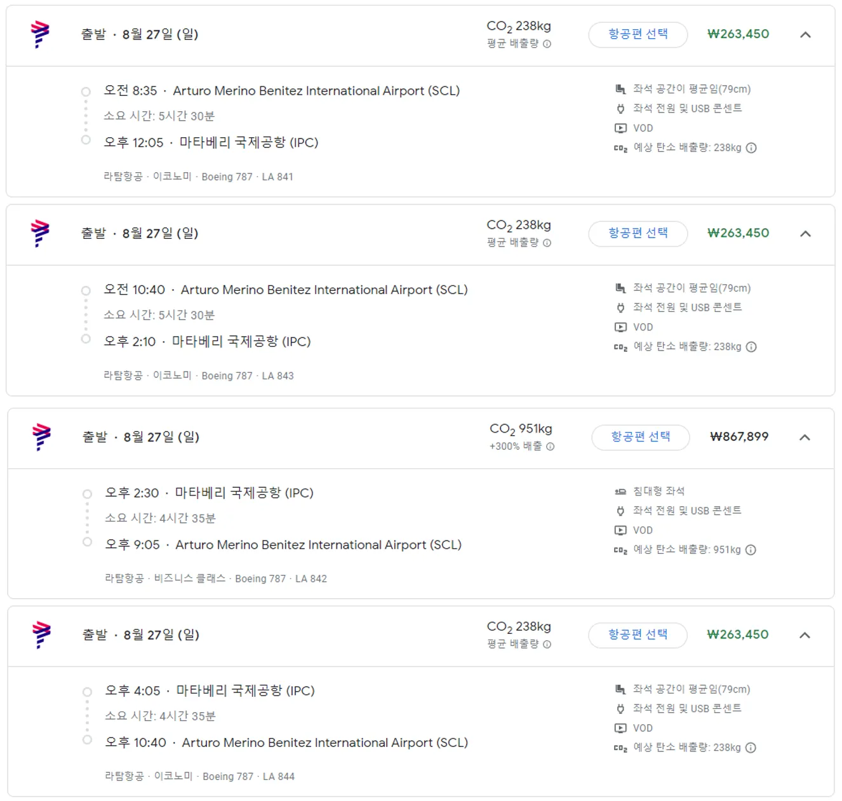Click LATAM airline logo of LA 841 flight
This screenshot has width=842, height=801.
[x=40, y=34]
